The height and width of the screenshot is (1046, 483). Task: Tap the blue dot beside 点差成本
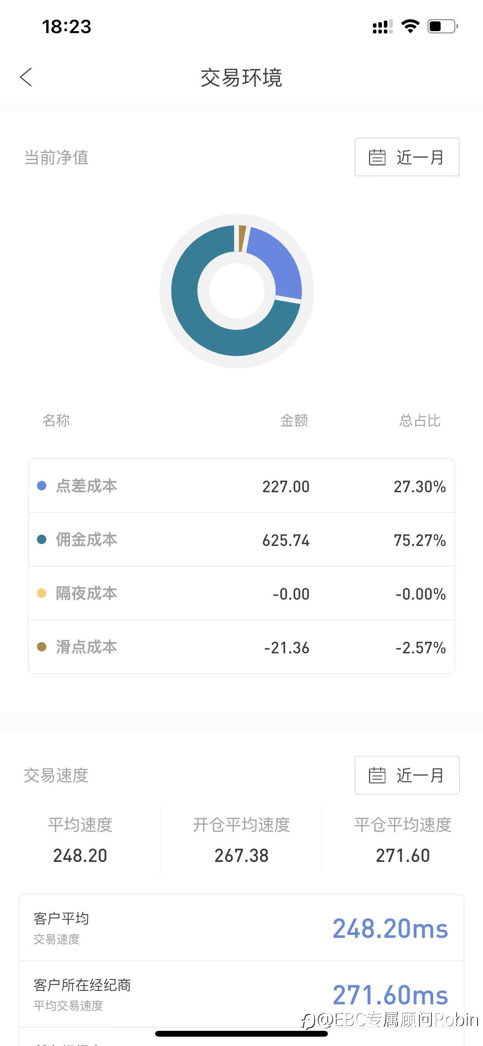pos(41,486)
